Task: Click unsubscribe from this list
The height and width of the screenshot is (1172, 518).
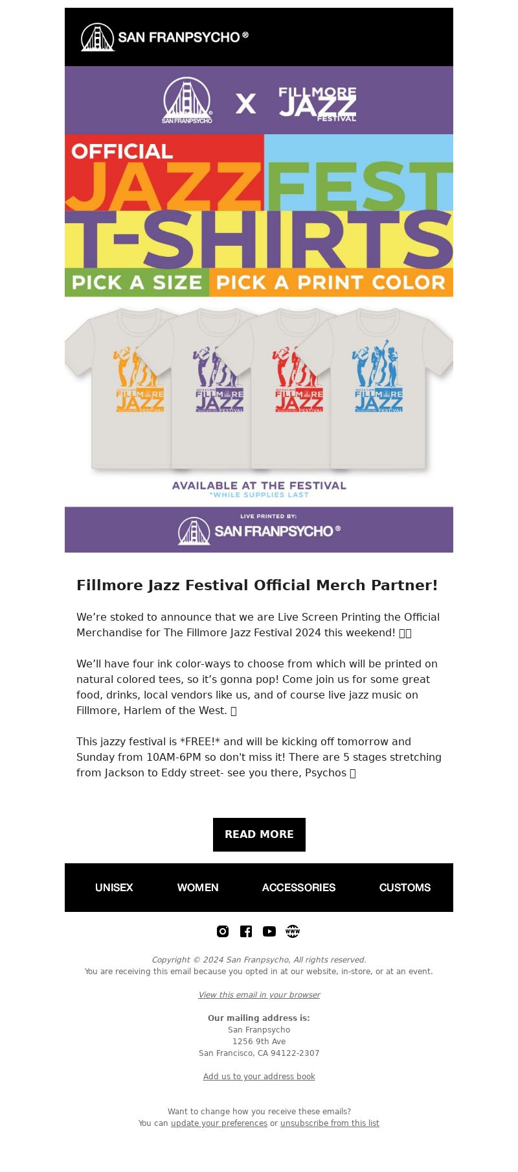Action: tap(330, 1123)
